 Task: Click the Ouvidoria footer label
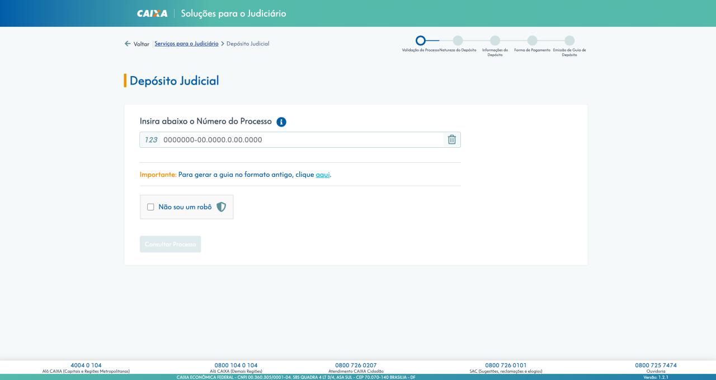click(656, 372)
